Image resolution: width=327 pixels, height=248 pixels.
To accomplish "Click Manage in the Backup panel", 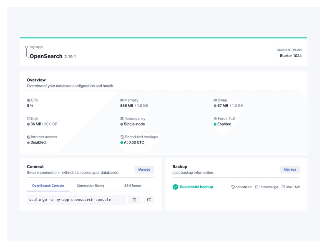I will pos(290,170).
